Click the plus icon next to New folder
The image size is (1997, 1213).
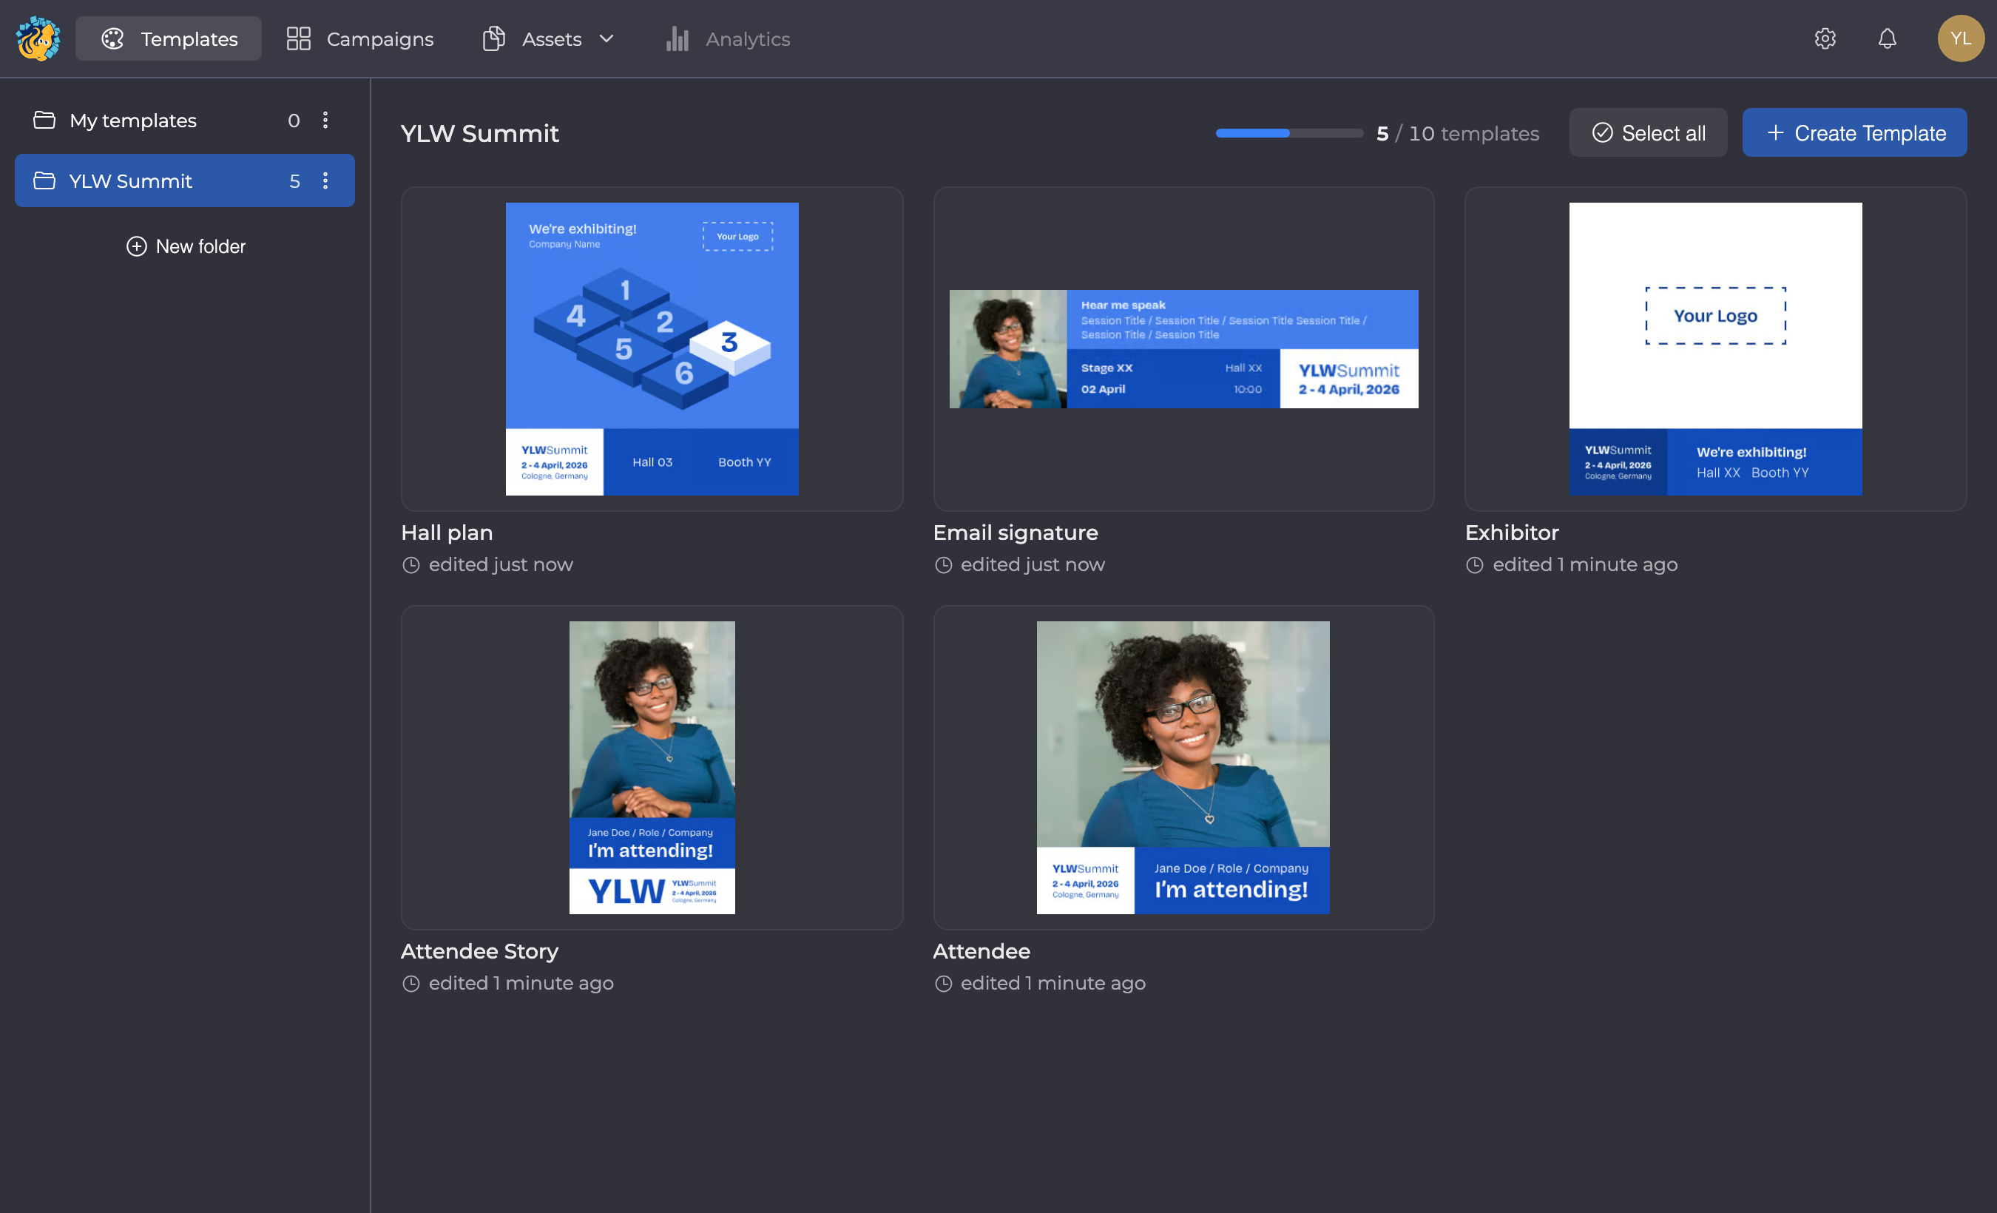136,246
